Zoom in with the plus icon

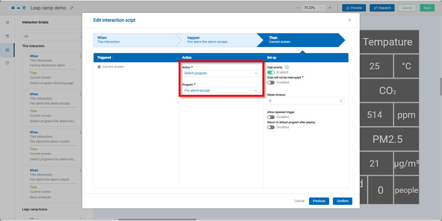(x=330, y=8)
